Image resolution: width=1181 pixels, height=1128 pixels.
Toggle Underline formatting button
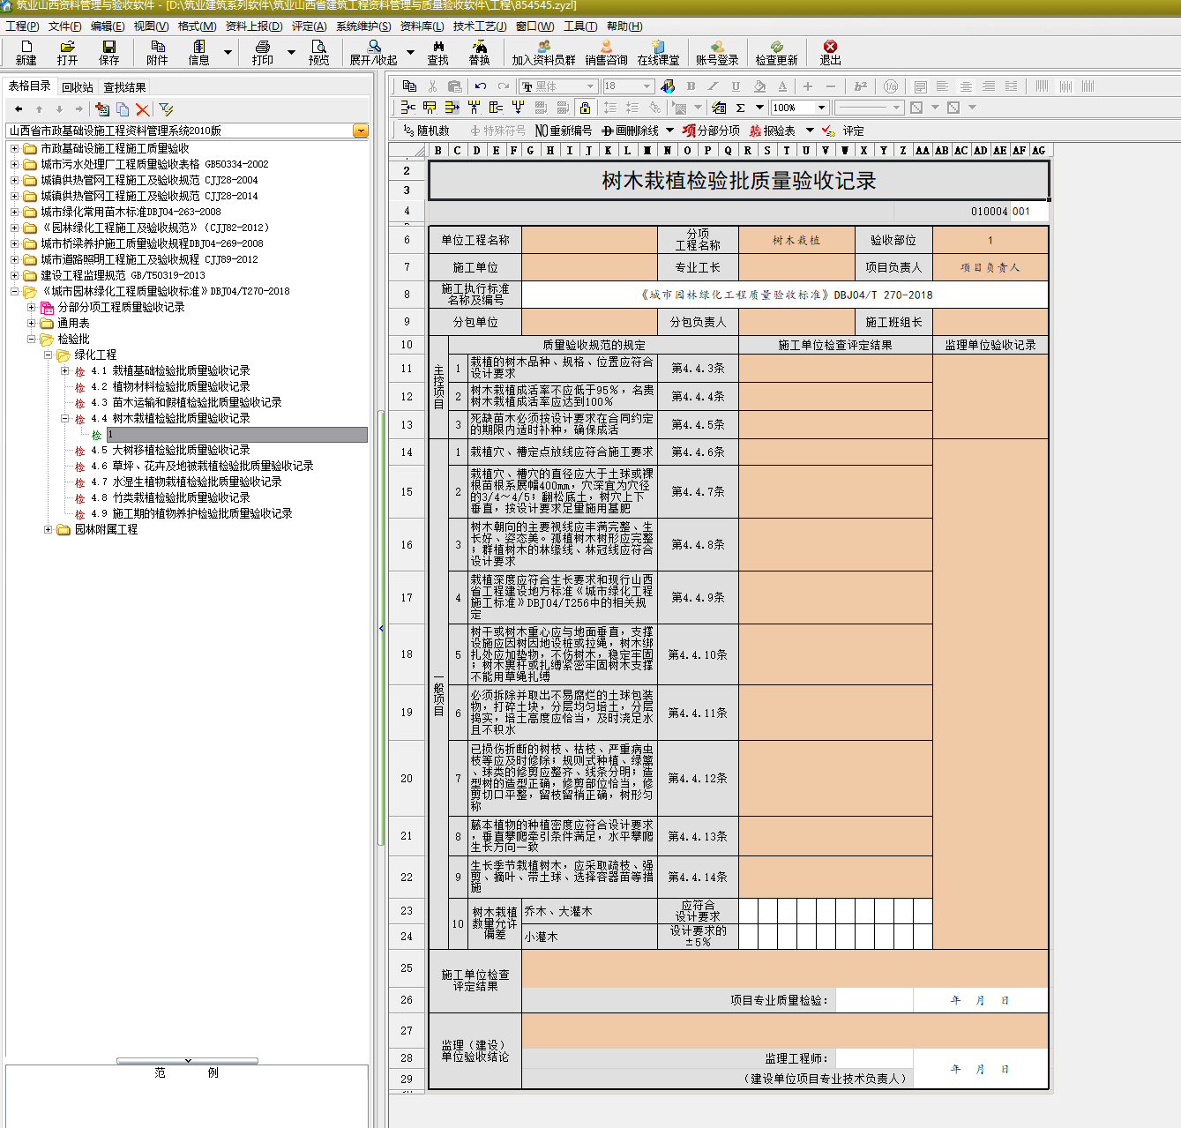pyautogui.click(x=736, y=86)
